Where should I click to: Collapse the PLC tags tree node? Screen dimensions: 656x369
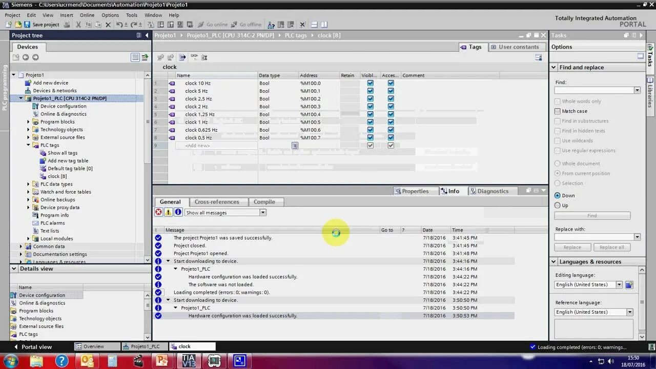(28, 145)
